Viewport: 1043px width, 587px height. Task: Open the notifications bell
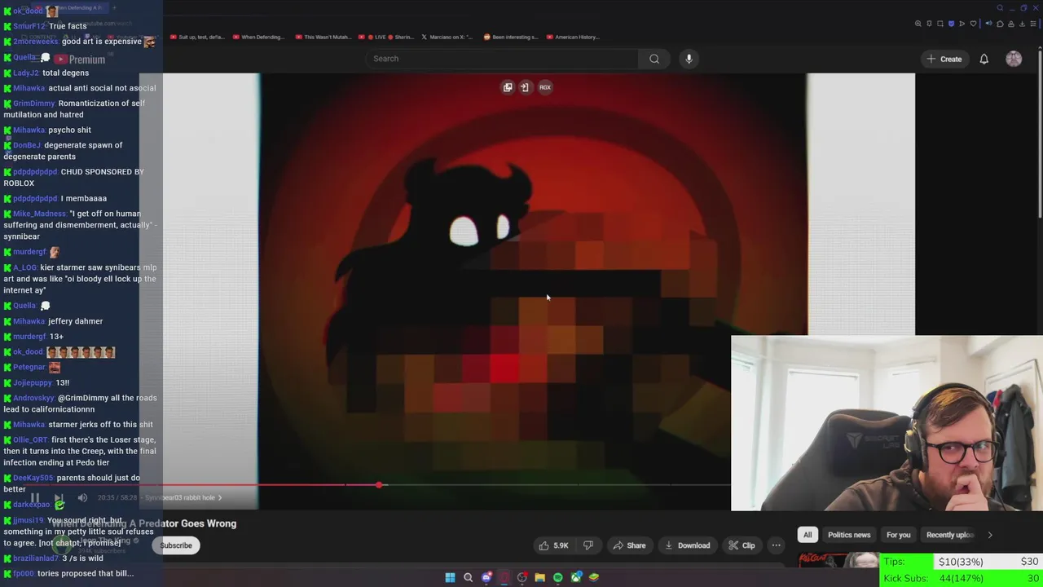[984, 59]
